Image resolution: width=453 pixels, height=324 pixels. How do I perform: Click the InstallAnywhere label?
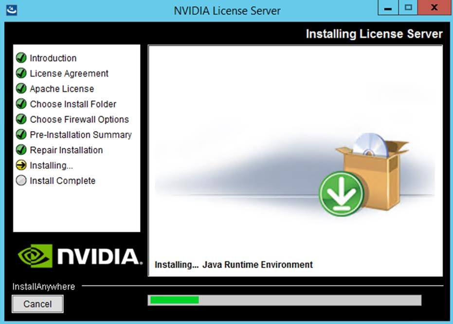pos(44,287)
